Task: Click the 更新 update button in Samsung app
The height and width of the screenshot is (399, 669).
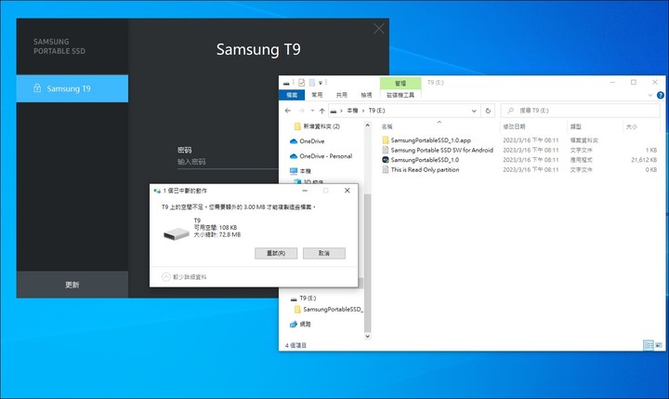Action: pos(72,285)
